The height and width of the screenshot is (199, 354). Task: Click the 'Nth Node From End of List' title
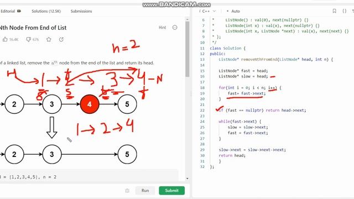(x=33, y=28)
